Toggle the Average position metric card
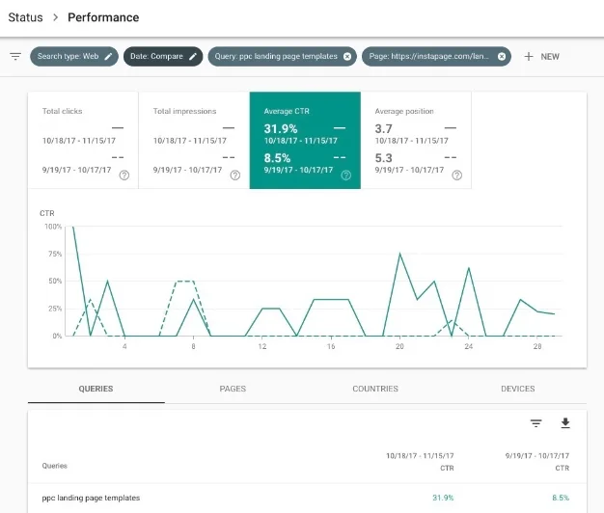 click(416, 140)
